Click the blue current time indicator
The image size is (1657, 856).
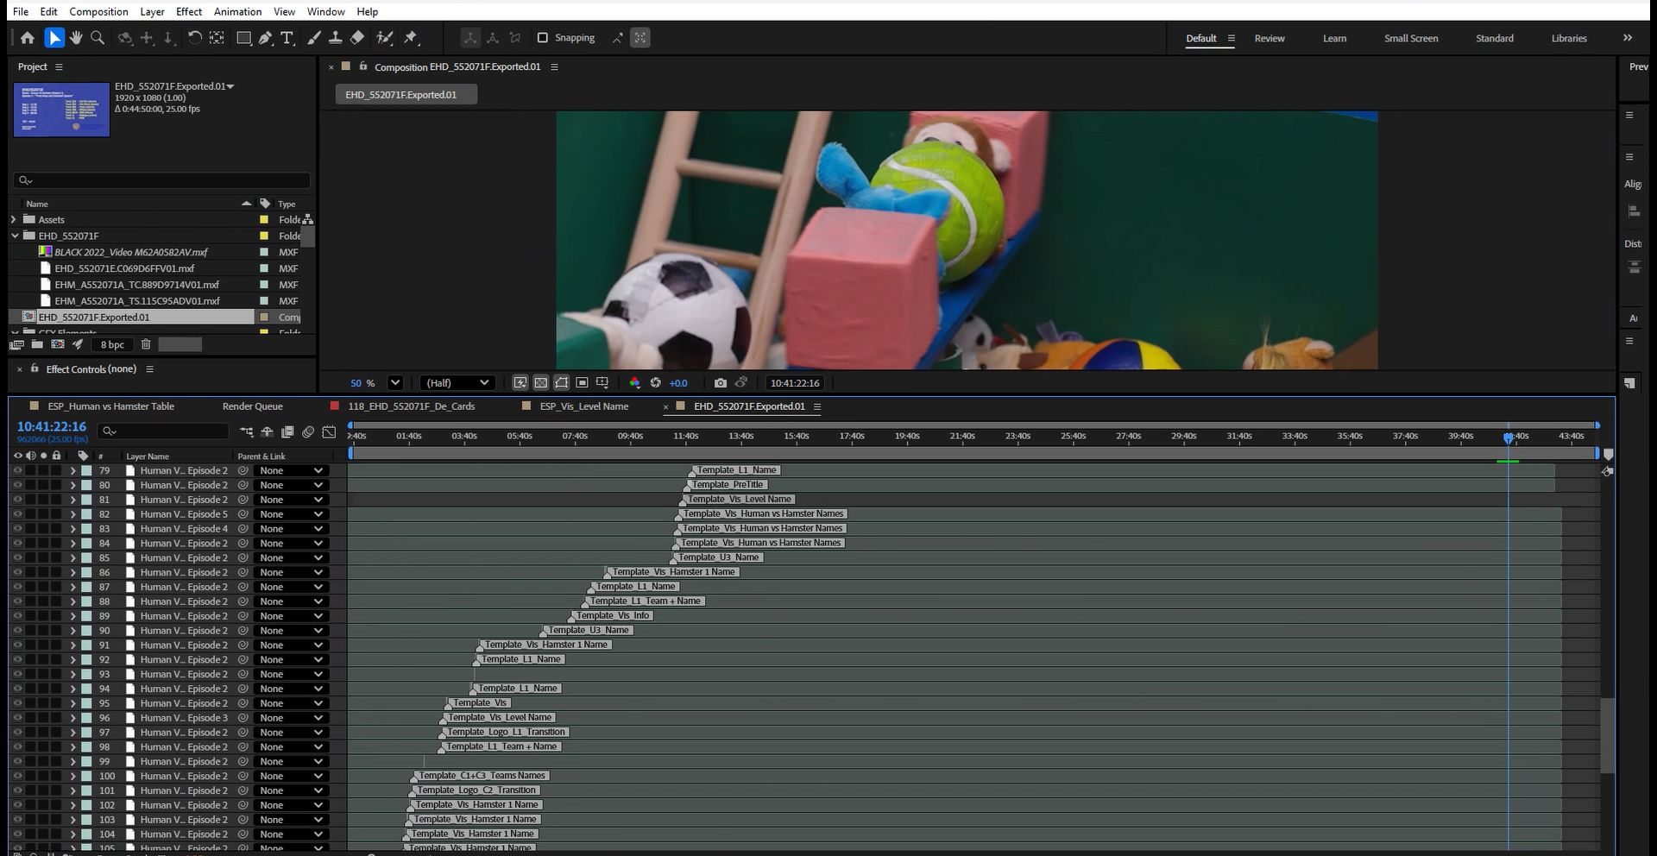[1509, 437]
